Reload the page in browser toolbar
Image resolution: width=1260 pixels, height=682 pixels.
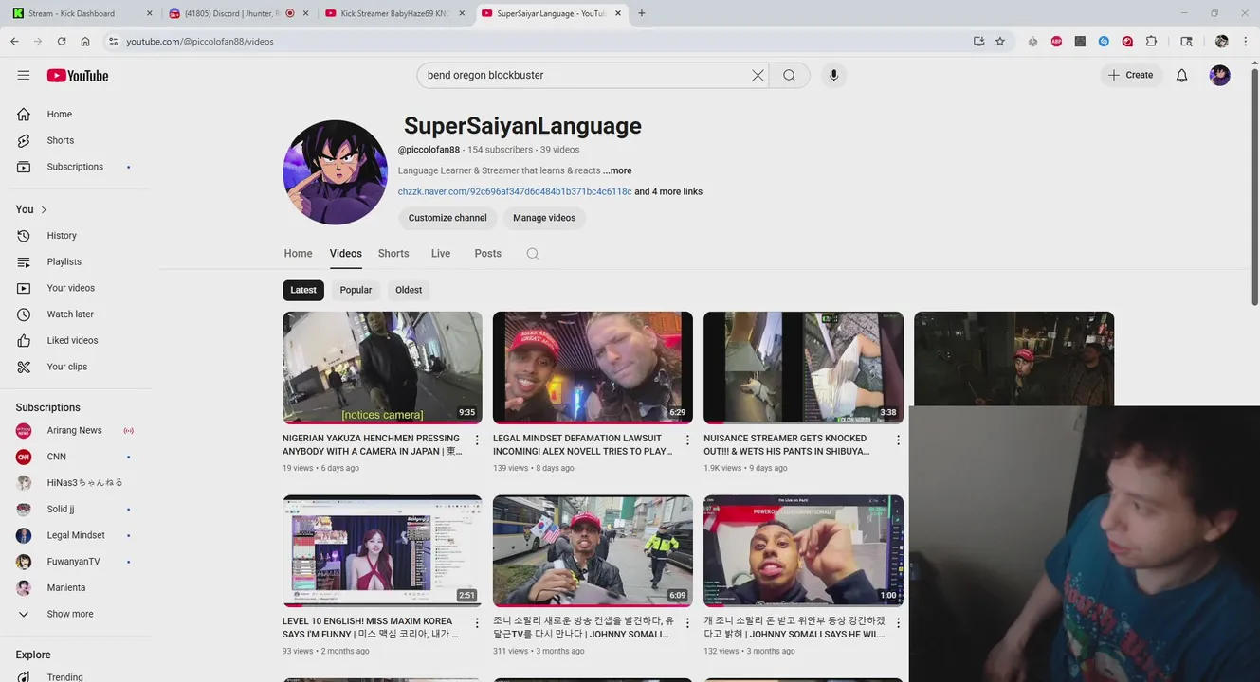click(x=62, y=42)
